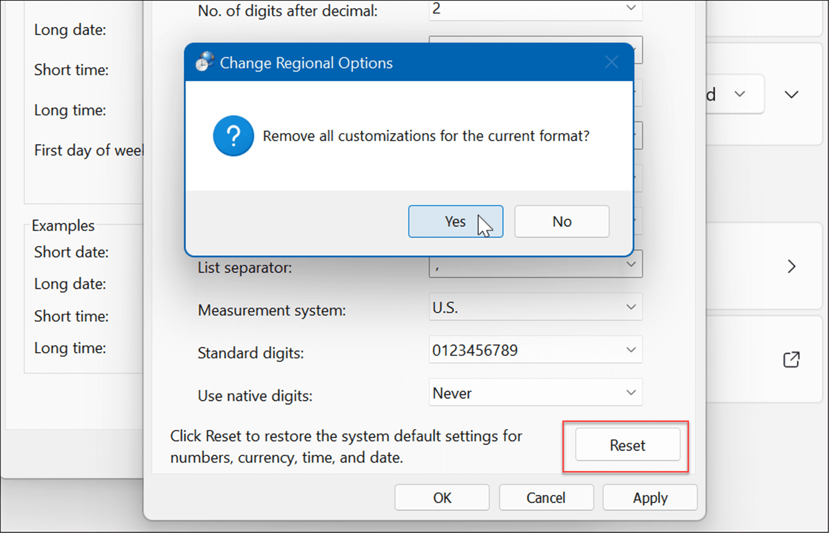Collapse section using far-right down chevron
This screenshot has height=533, width=829.
pos(791,94)
